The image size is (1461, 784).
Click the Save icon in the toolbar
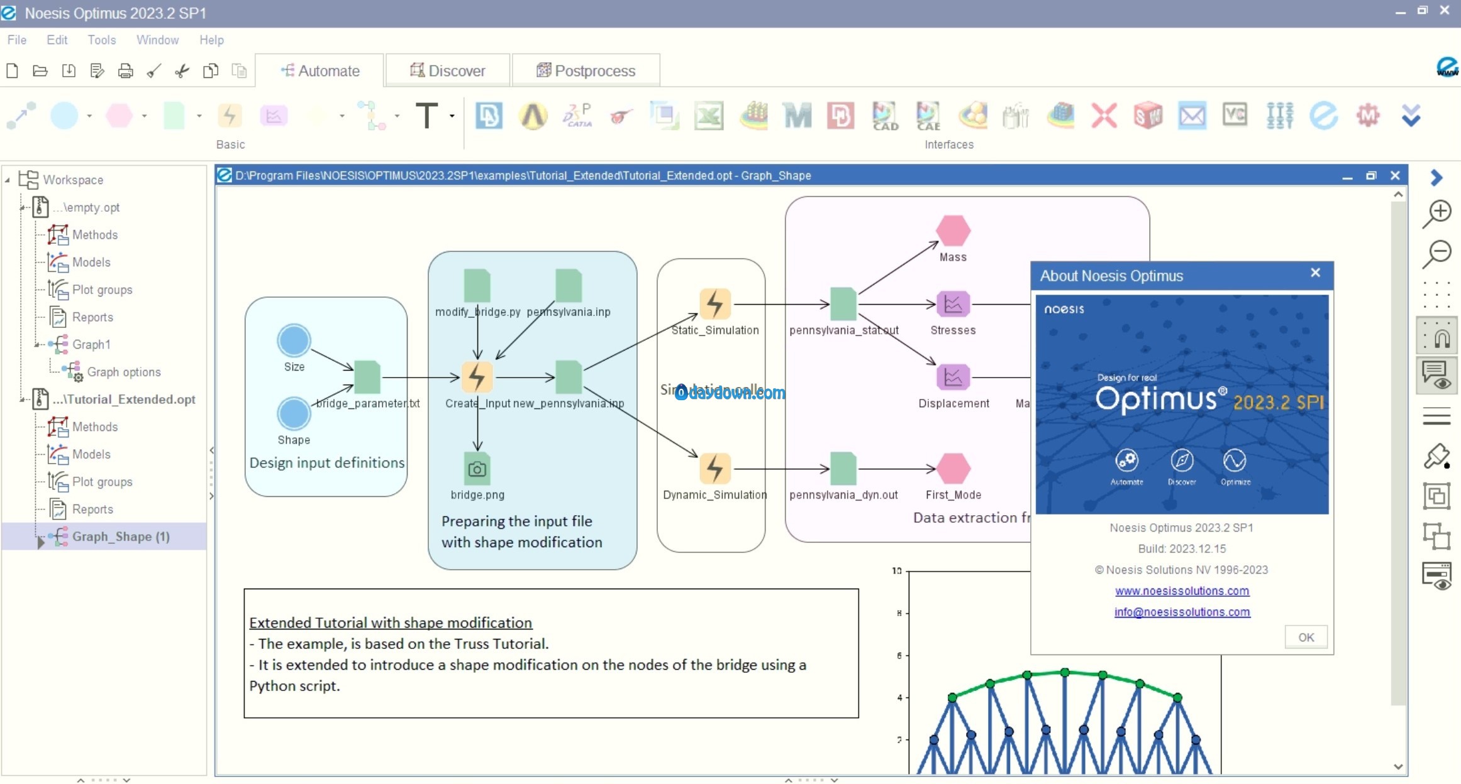(69, 70)
